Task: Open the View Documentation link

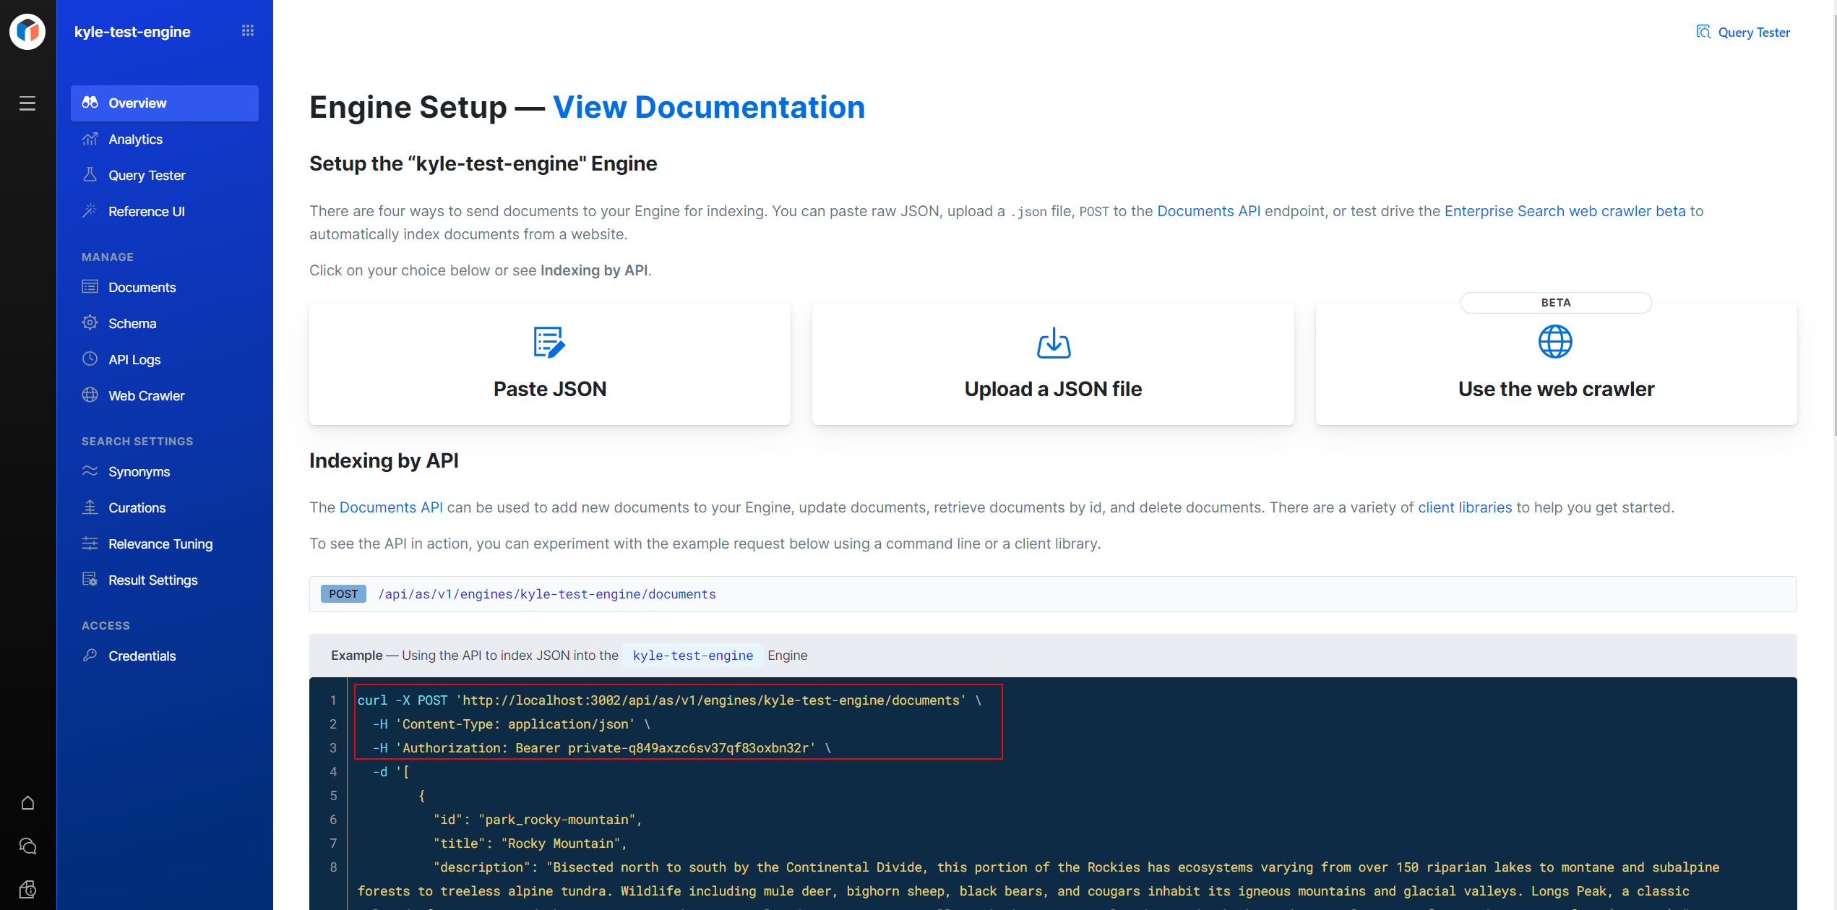Action: tap(708, 107)
